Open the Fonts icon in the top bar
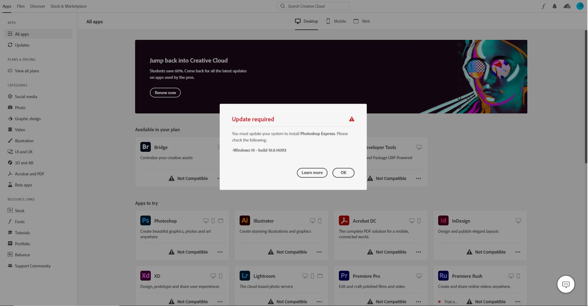The image size is (588, 306). click(x=543, y=6)
